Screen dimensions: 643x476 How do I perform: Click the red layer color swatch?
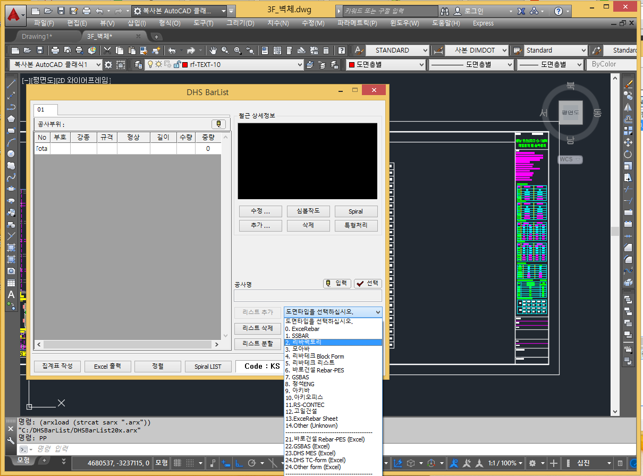185,65
